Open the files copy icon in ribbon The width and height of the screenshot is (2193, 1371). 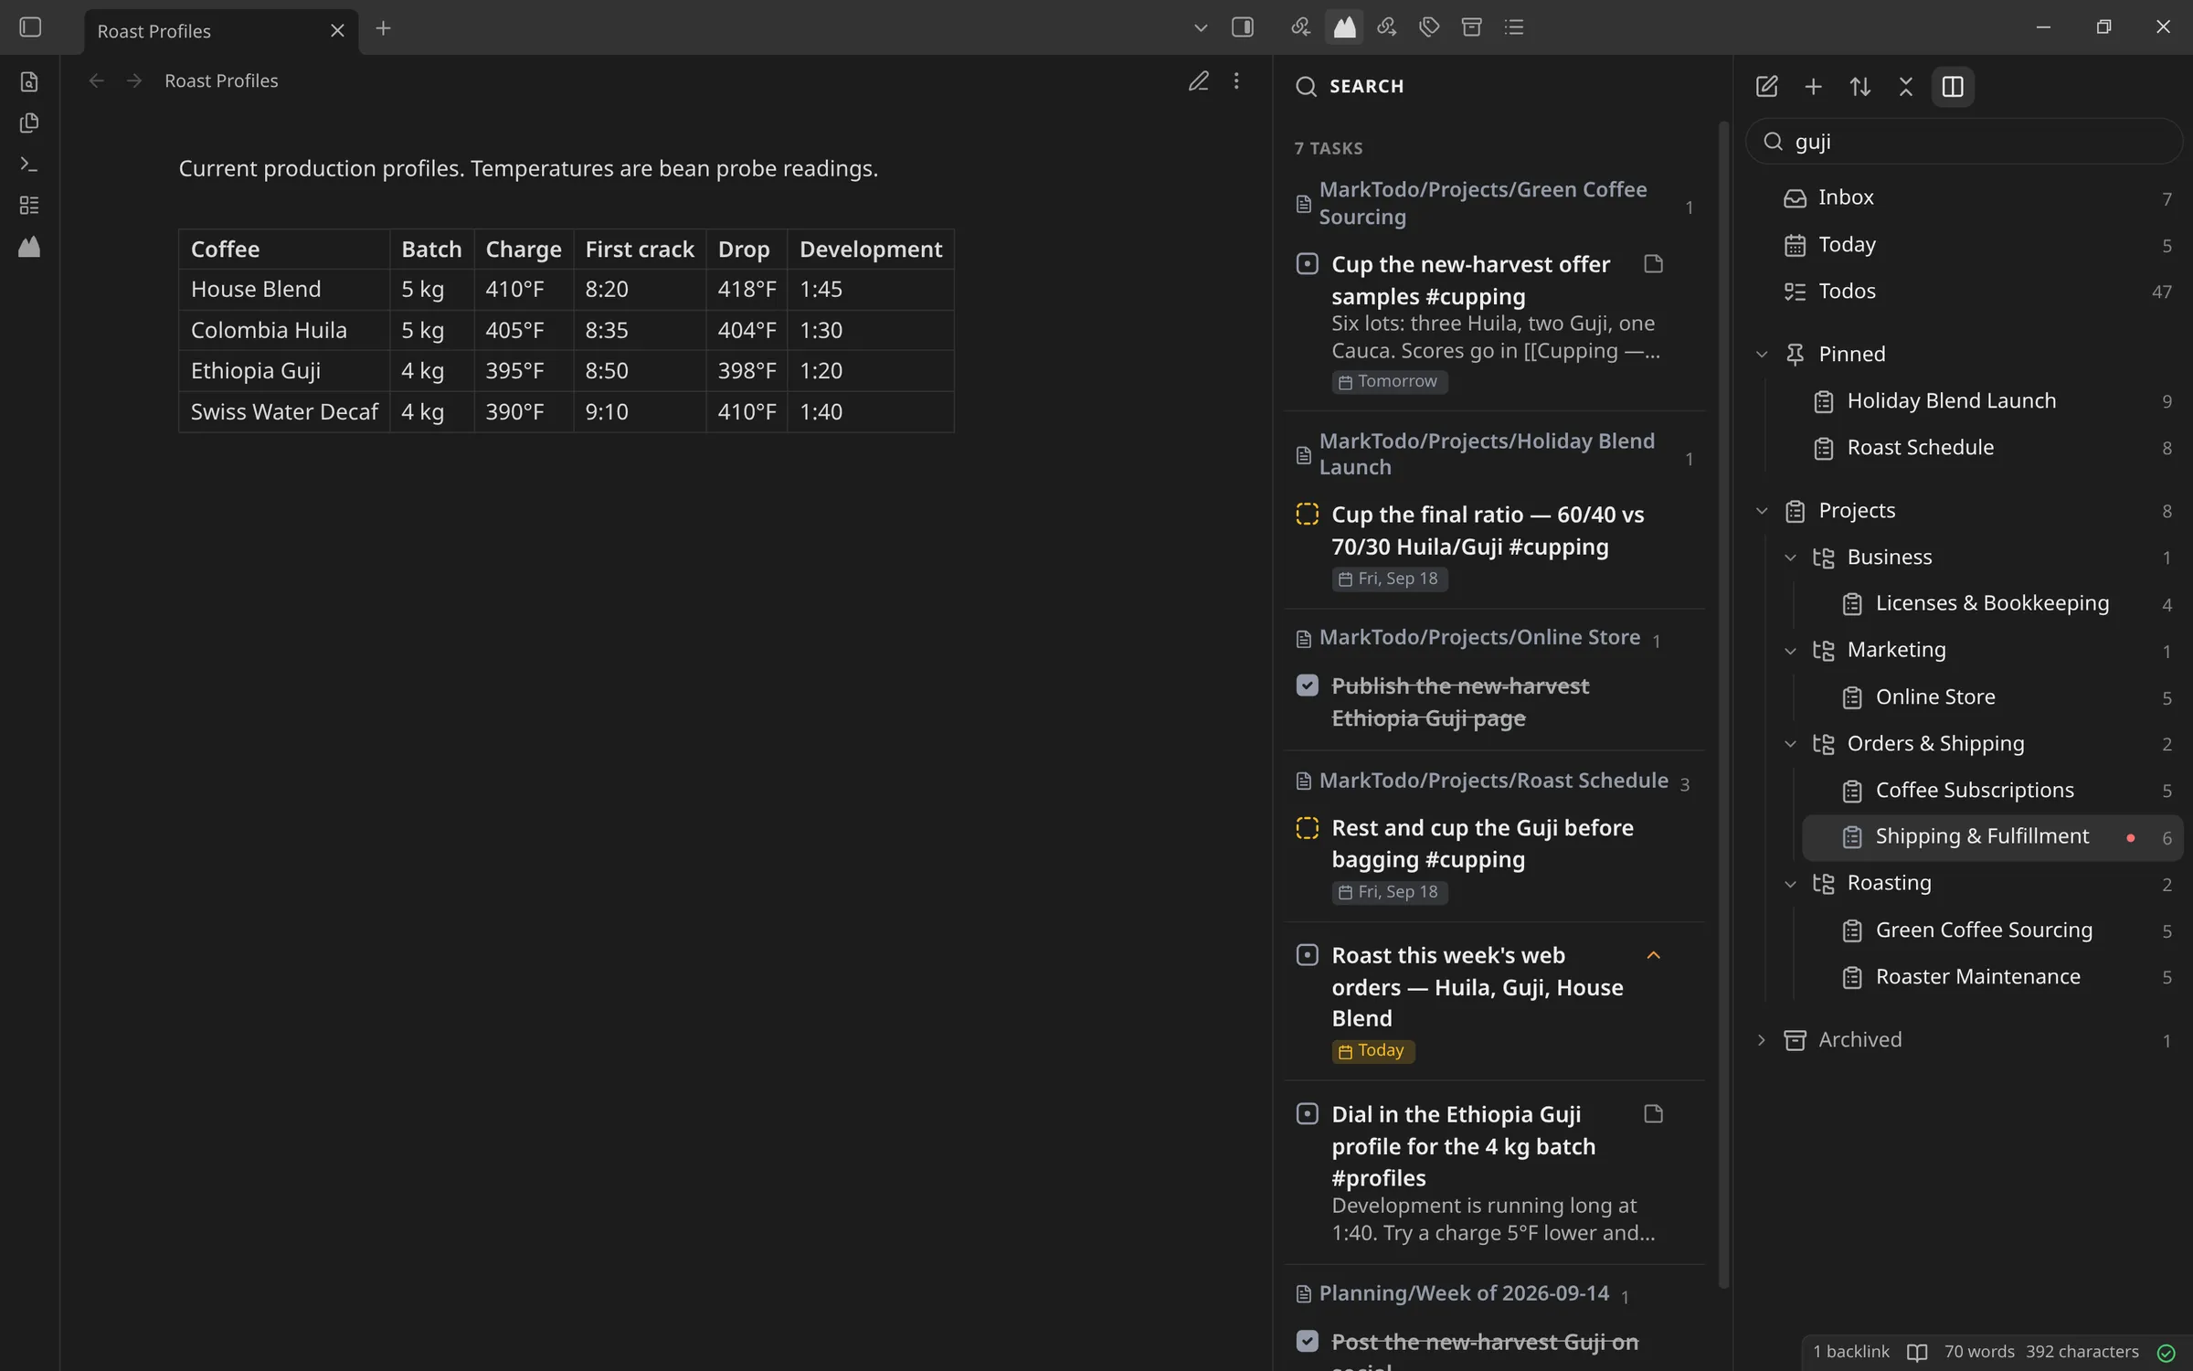click(29, 122)
